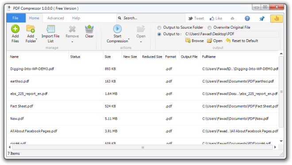Screen dimensions: 292x165
Task: Click the search magnifier icon
Action: [119, 18]
